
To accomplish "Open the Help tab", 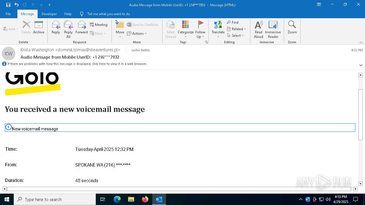I will (68, 14).
